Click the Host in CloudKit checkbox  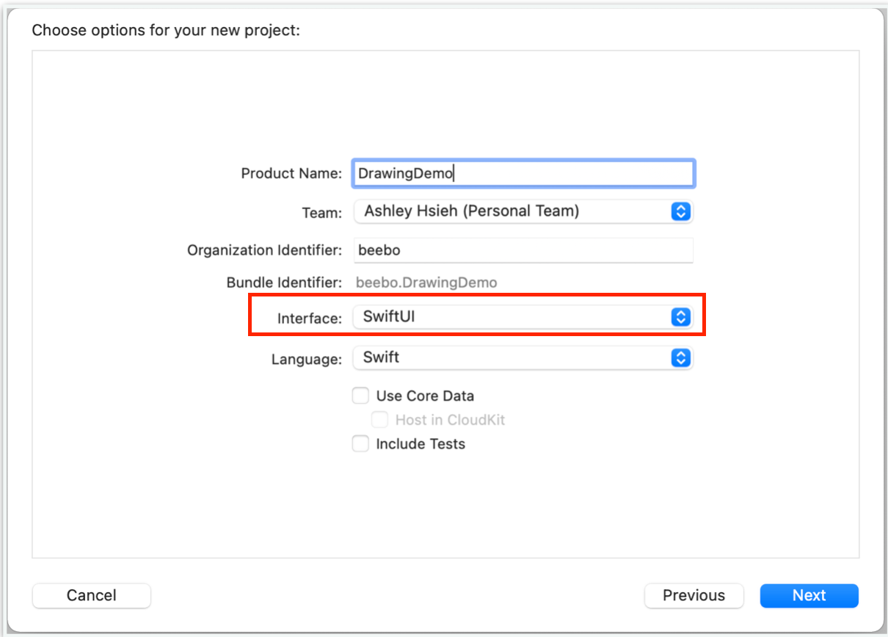click(x=379, y=420)
